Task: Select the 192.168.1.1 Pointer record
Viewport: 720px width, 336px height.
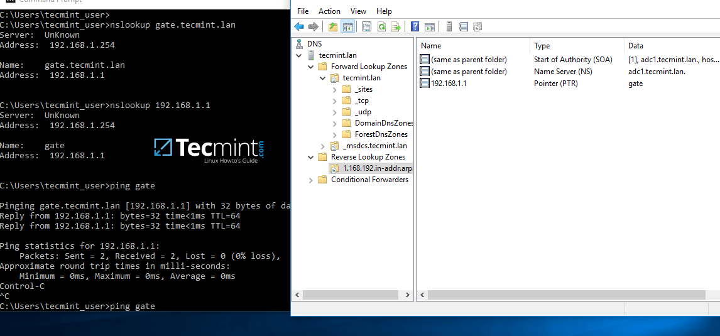Action: (x=449, y=84)
